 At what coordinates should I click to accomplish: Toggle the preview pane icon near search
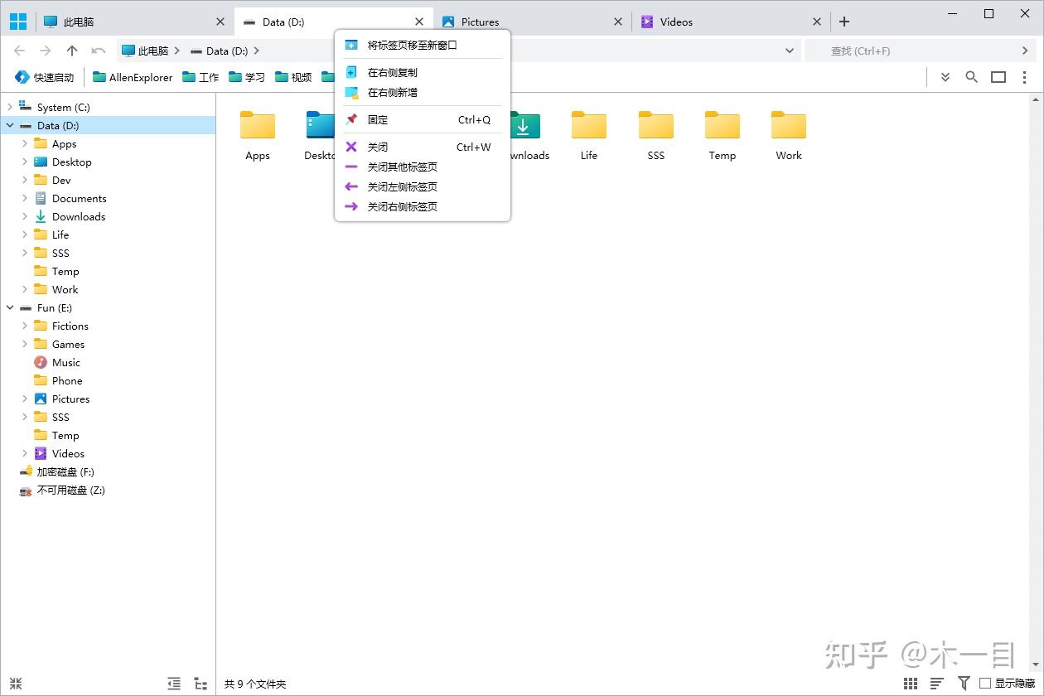point(998,76)
